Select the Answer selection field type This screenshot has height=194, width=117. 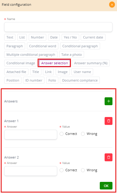[x=54, y=63]
